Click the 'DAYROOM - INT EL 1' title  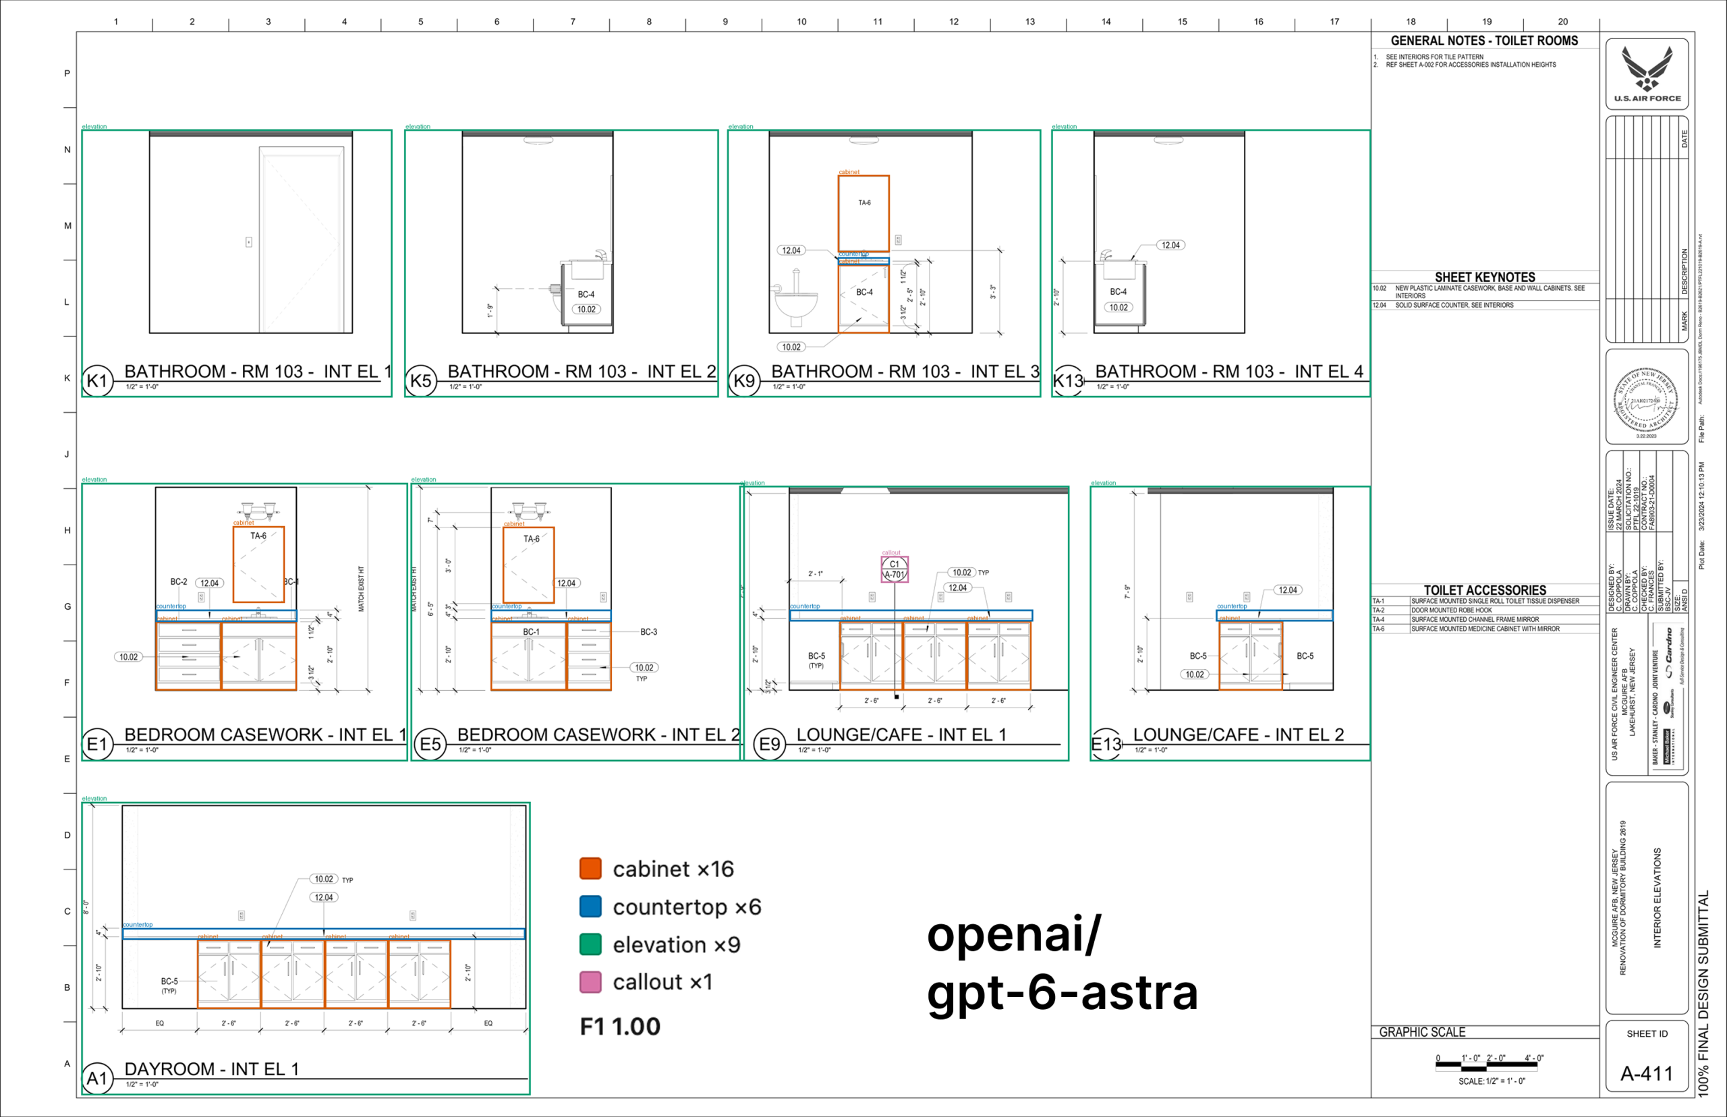[212, 1069]
